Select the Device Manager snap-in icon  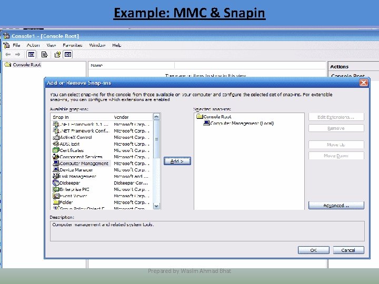(56, 170)
